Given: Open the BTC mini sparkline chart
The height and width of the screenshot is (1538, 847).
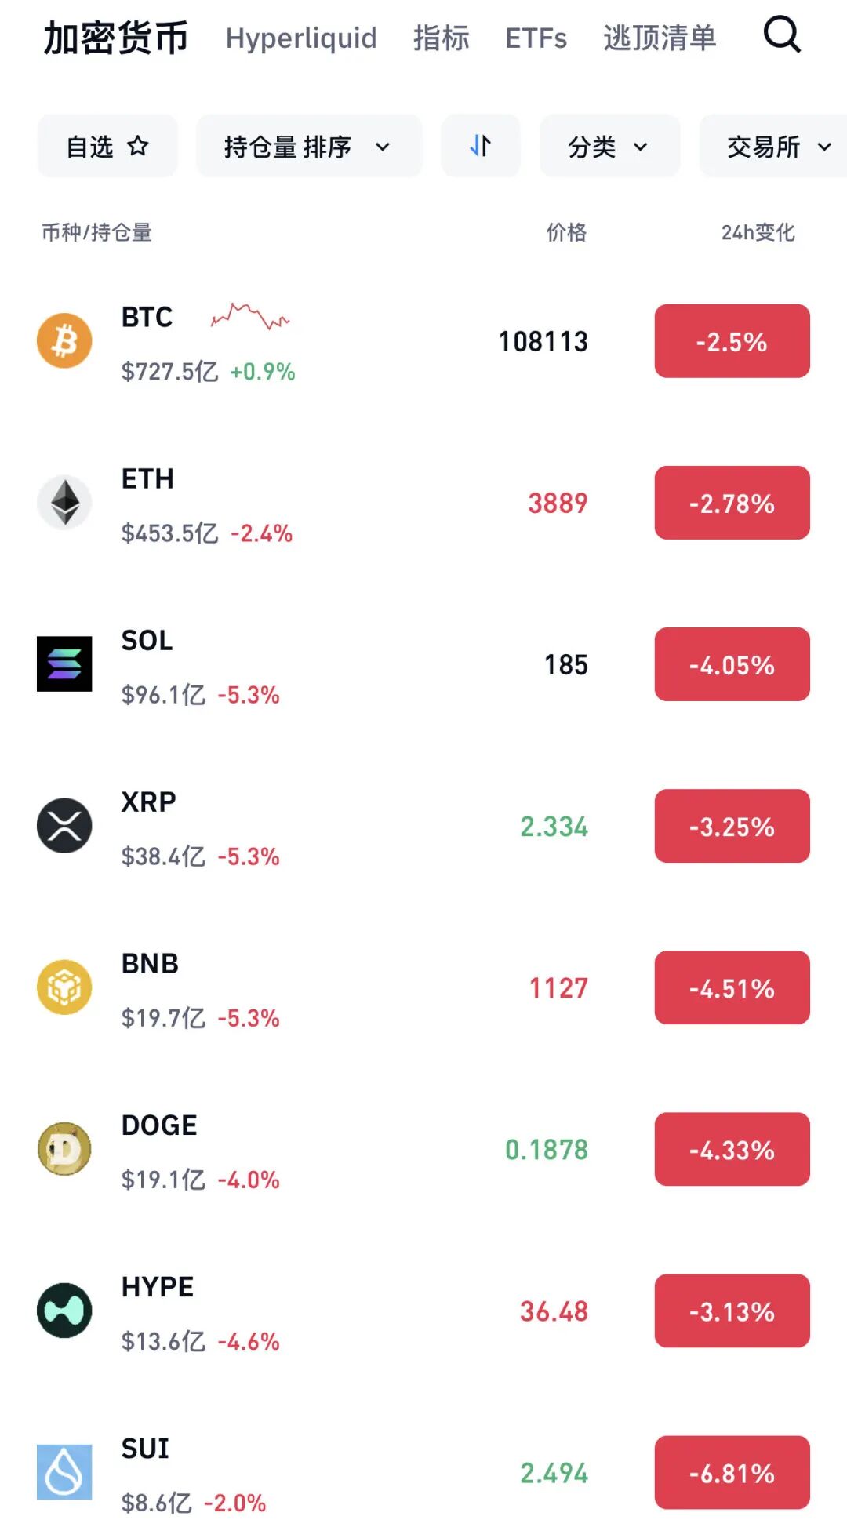Looking at the screenshot, I should (x=250, y=316).
